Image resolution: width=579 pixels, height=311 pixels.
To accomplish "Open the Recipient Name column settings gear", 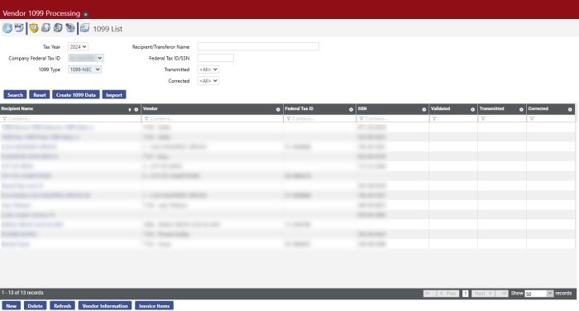I will click(136, 109).
